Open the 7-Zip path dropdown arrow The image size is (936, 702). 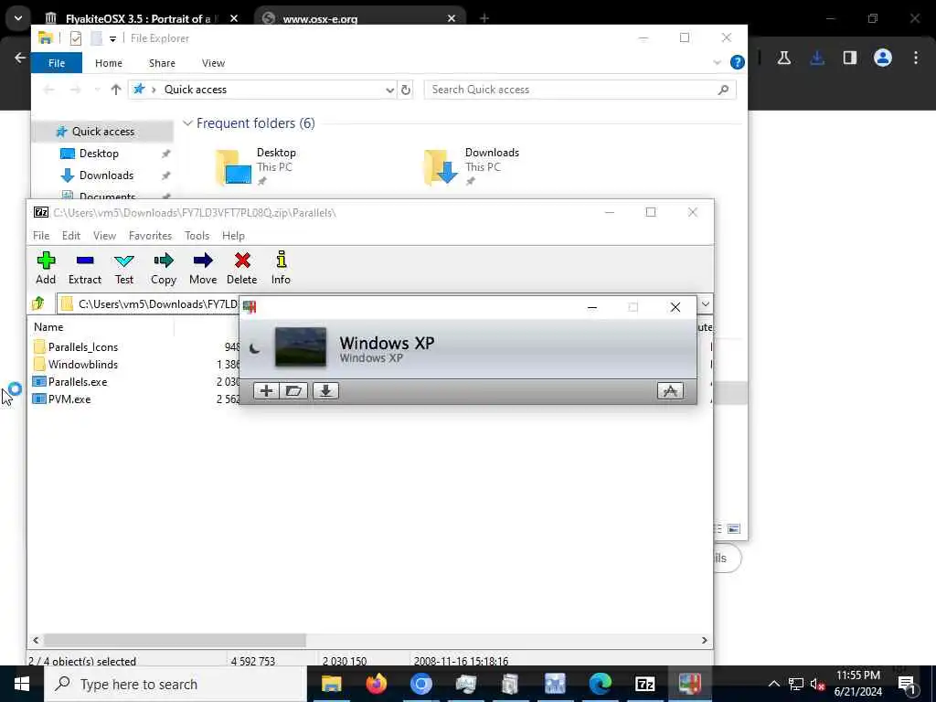point(705,303)
